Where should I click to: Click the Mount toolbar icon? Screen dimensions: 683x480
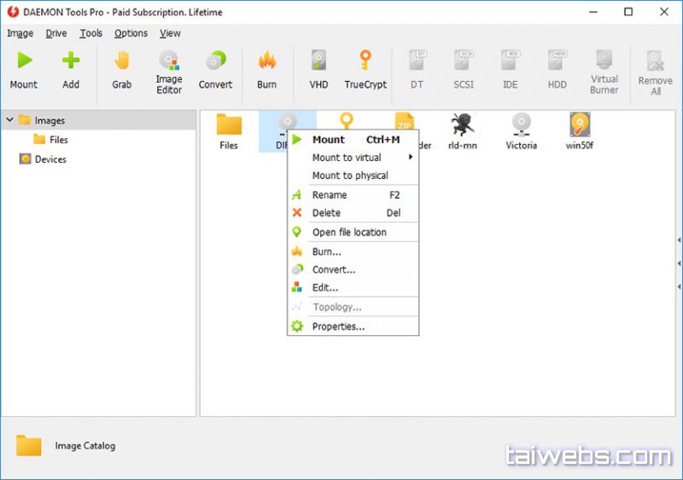24,70
